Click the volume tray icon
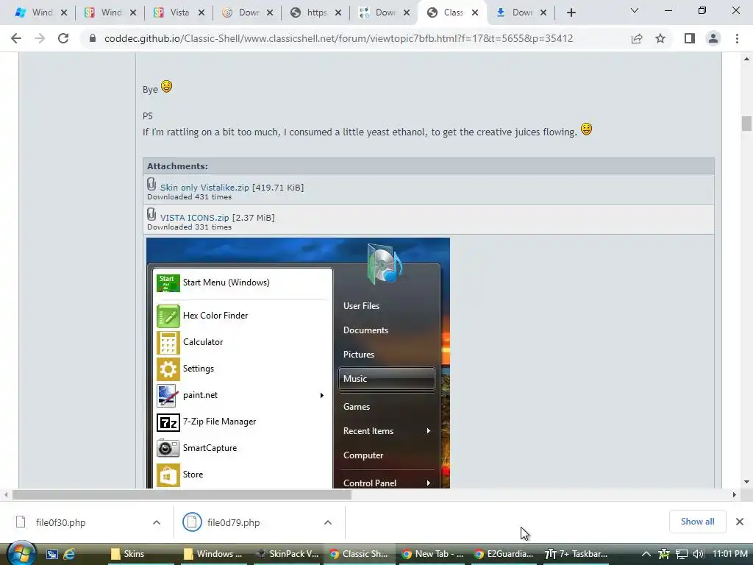 699,554
